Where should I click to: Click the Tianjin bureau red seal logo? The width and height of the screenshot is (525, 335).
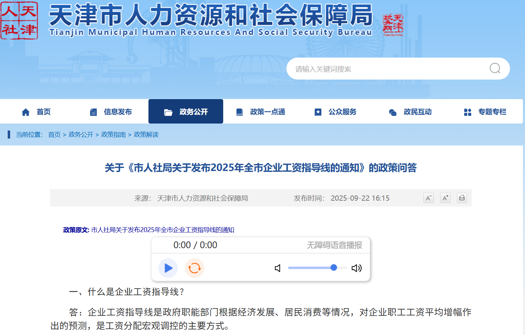tap(19, 21)
